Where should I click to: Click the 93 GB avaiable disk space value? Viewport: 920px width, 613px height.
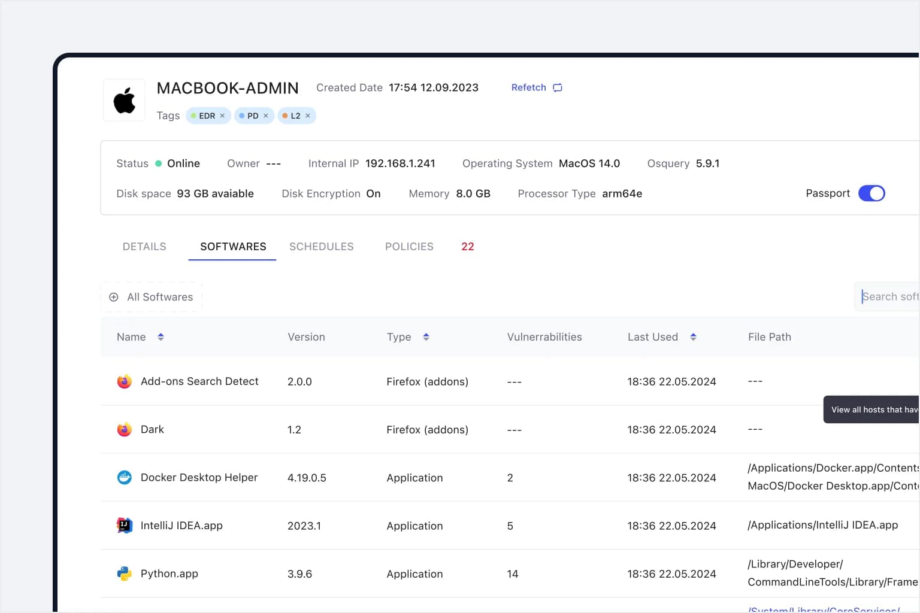tap(215, 193)
